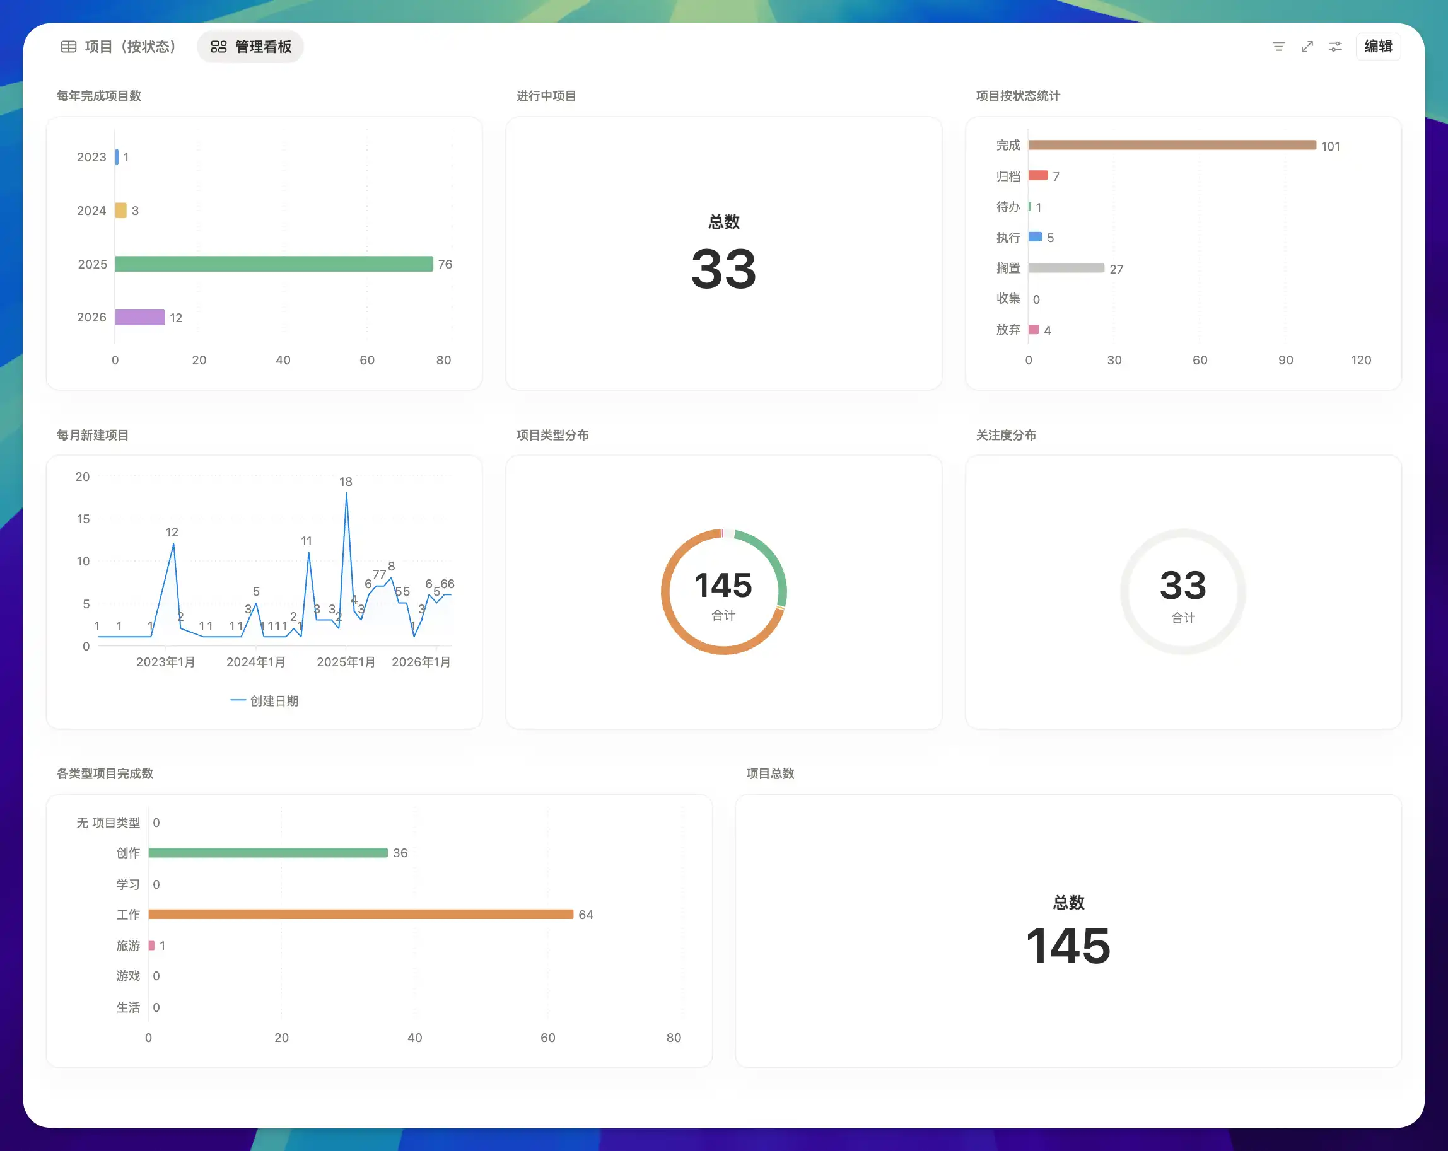The image size is (1448, 1151).
Task: Click the 项目总数 total number 145
Action: tap(1067, 946)
